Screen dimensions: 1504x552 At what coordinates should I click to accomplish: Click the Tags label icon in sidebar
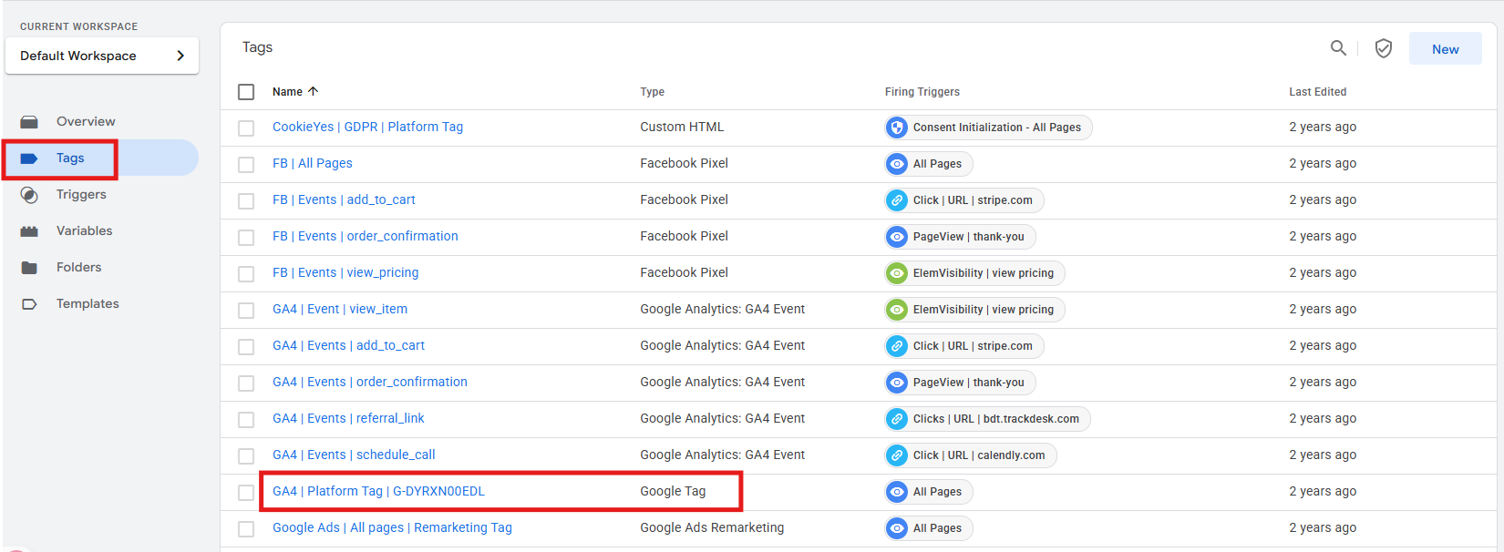click(x=29, y=158)
